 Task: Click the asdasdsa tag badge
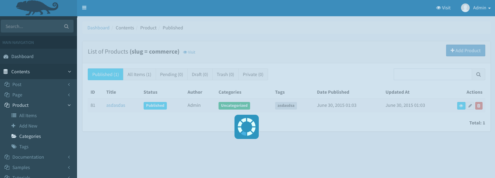[286, 106]
